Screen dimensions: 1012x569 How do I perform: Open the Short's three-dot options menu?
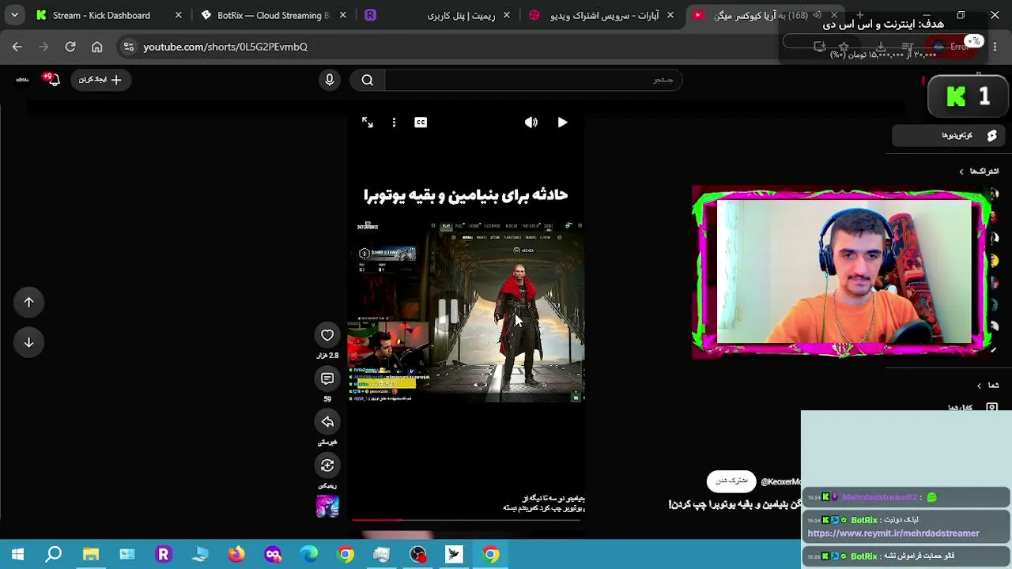tap(394, 122)
